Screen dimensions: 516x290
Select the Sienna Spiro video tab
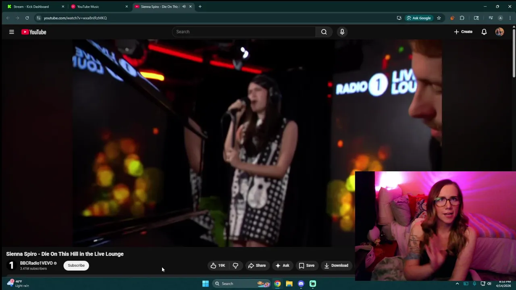(x=159, y=6)
